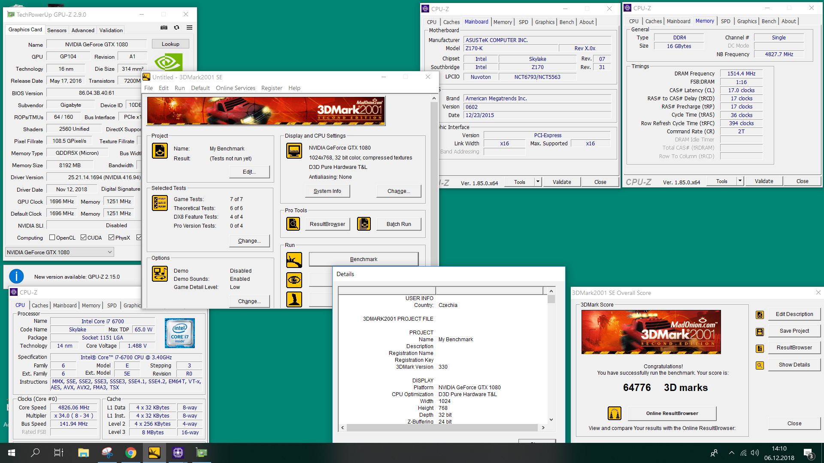The image size is (824, 463).
Task: Click the Lookup button in GPU-Z
Action: (x=170, y=44)
